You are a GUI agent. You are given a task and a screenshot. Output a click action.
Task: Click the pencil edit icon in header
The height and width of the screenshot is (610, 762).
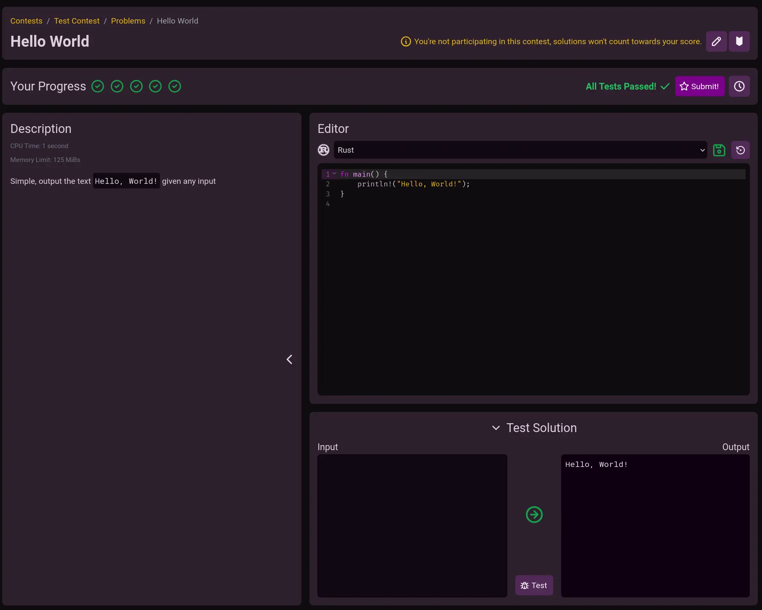pyautogui.click(x=716, y=41)
